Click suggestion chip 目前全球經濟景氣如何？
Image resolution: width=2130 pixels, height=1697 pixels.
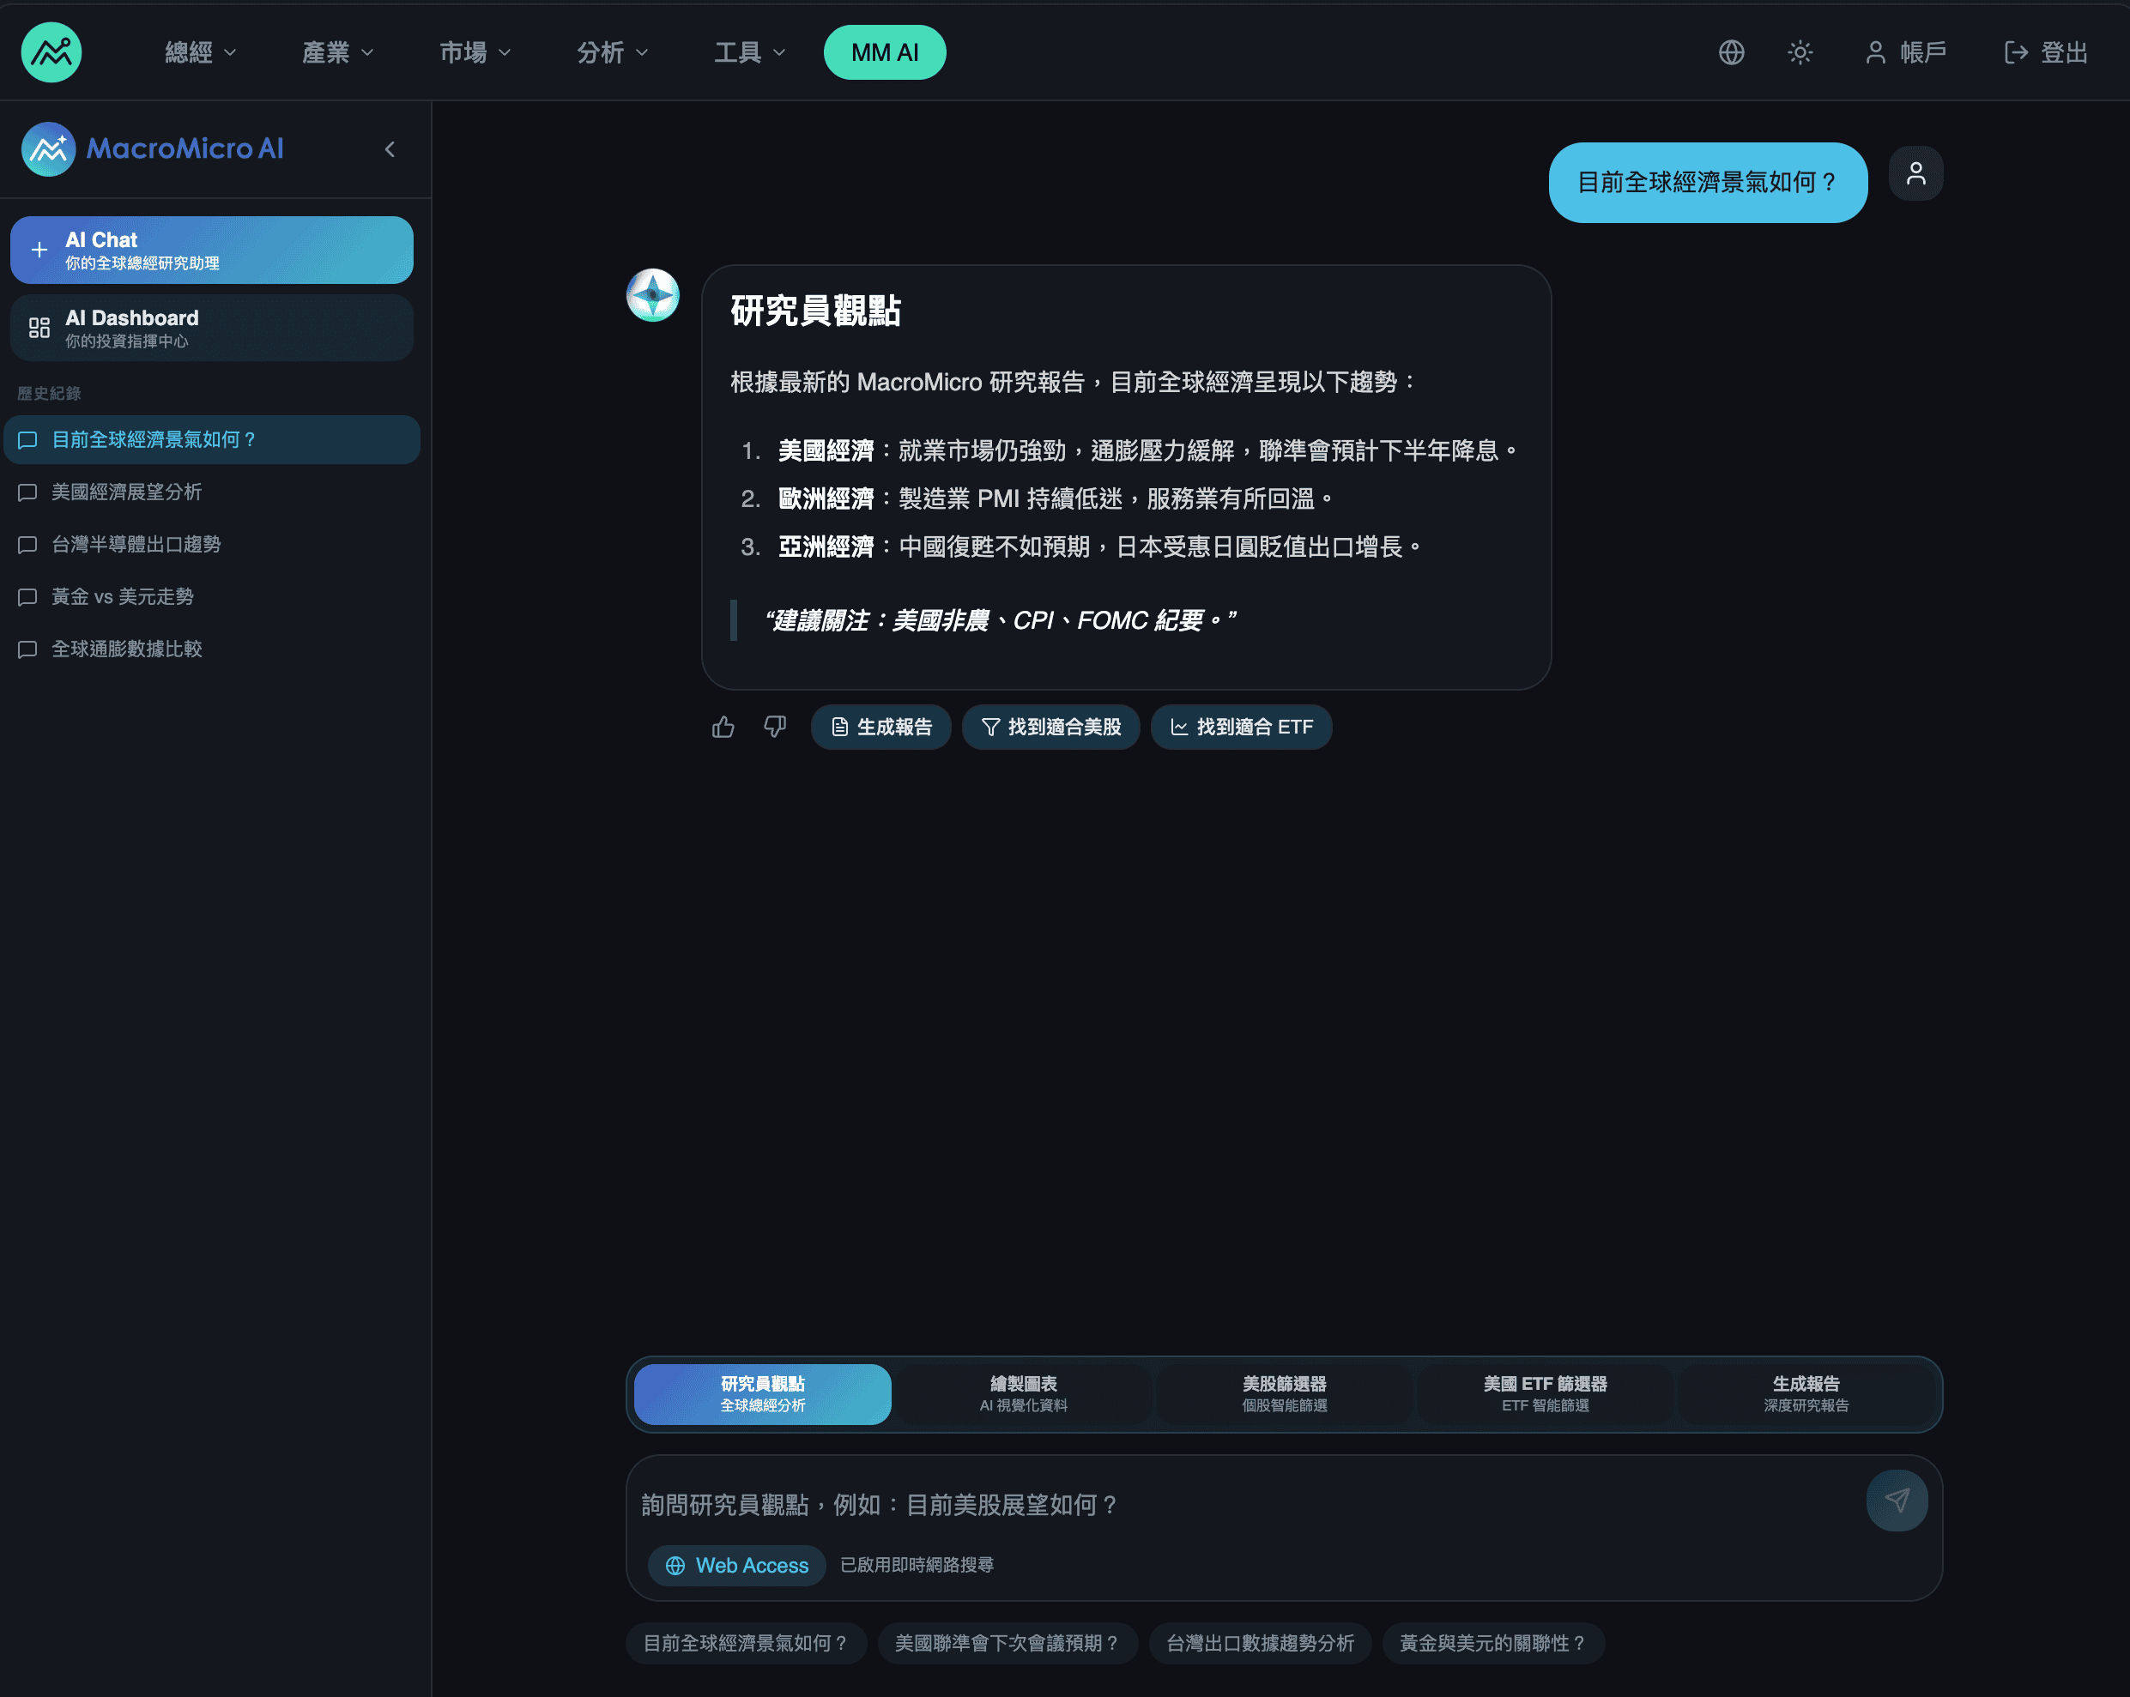click(x=746, y=1643)
